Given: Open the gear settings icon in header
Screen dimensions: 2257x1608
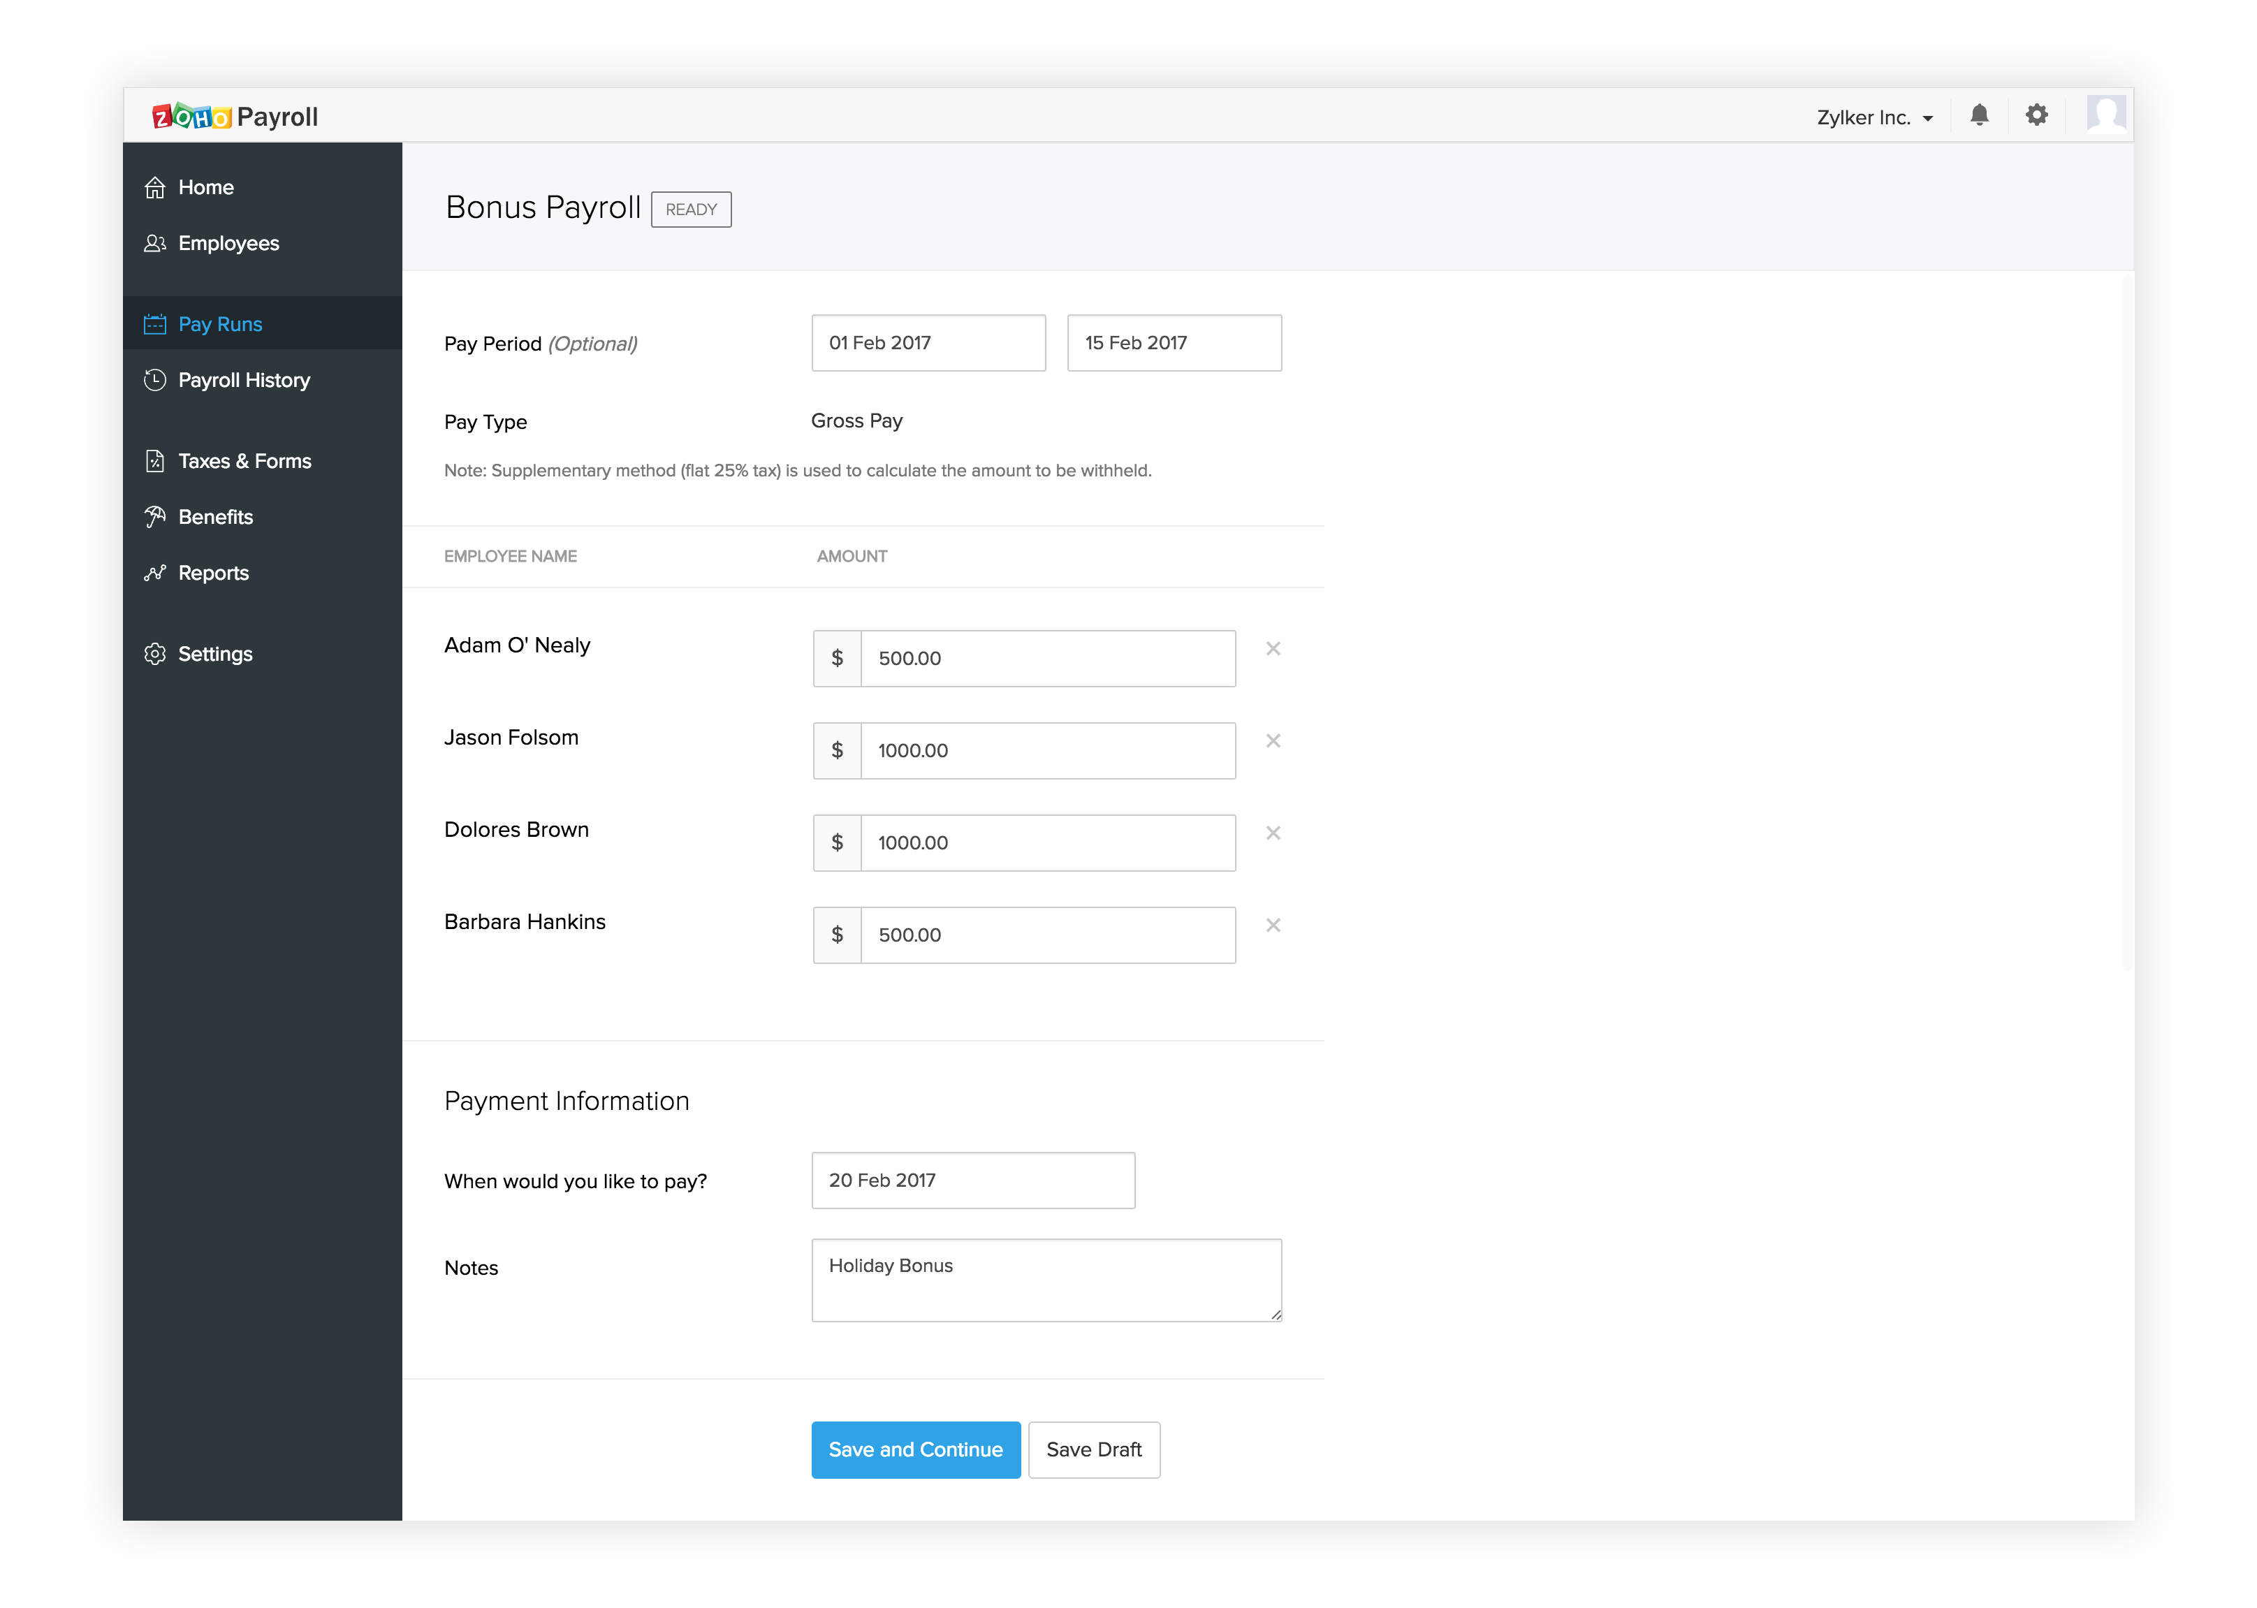Looking at the screenshot, I should 2036,116.
